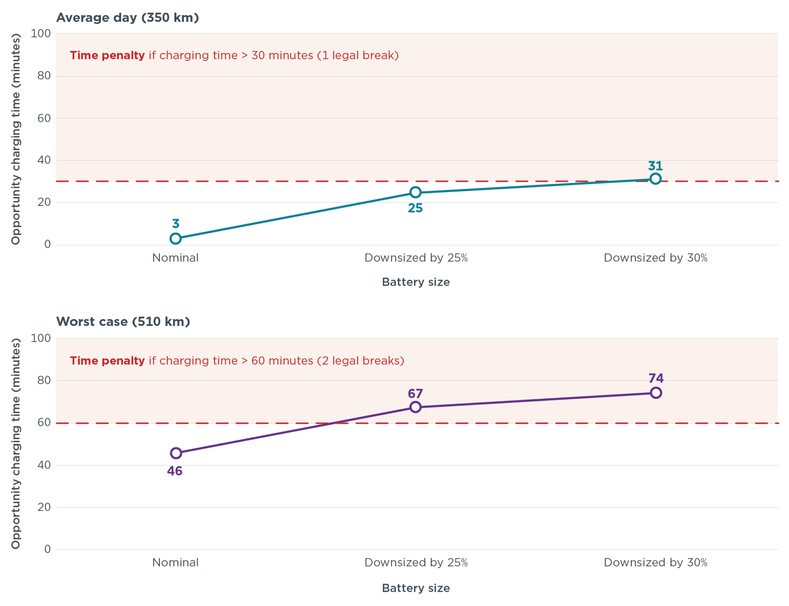Viewport: 789px width, 606px height.
Task: Select the 25-minute teal data point marker
Action: click(x=415, y=192)
